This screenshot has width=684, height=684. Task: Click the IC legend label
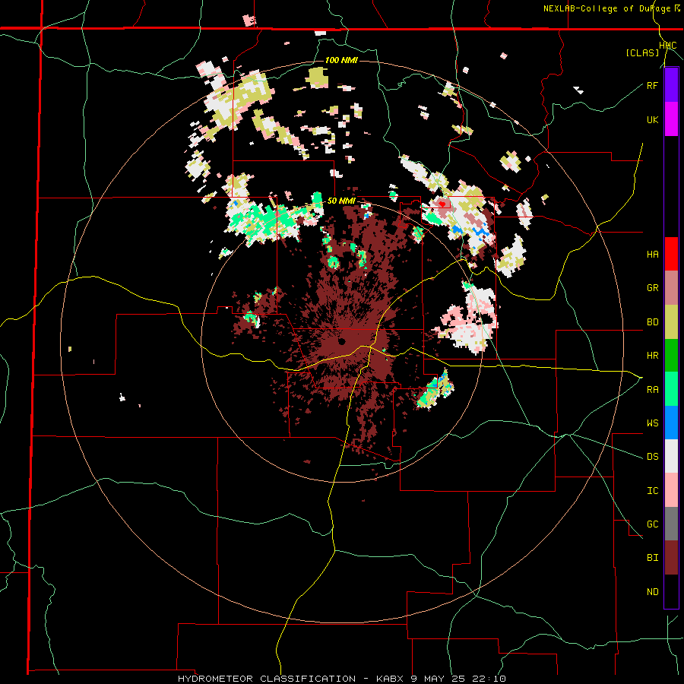tap(652, 491)
